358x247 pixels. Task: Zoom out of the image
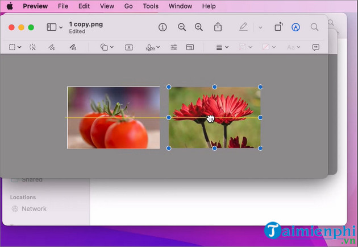(182, 27)
